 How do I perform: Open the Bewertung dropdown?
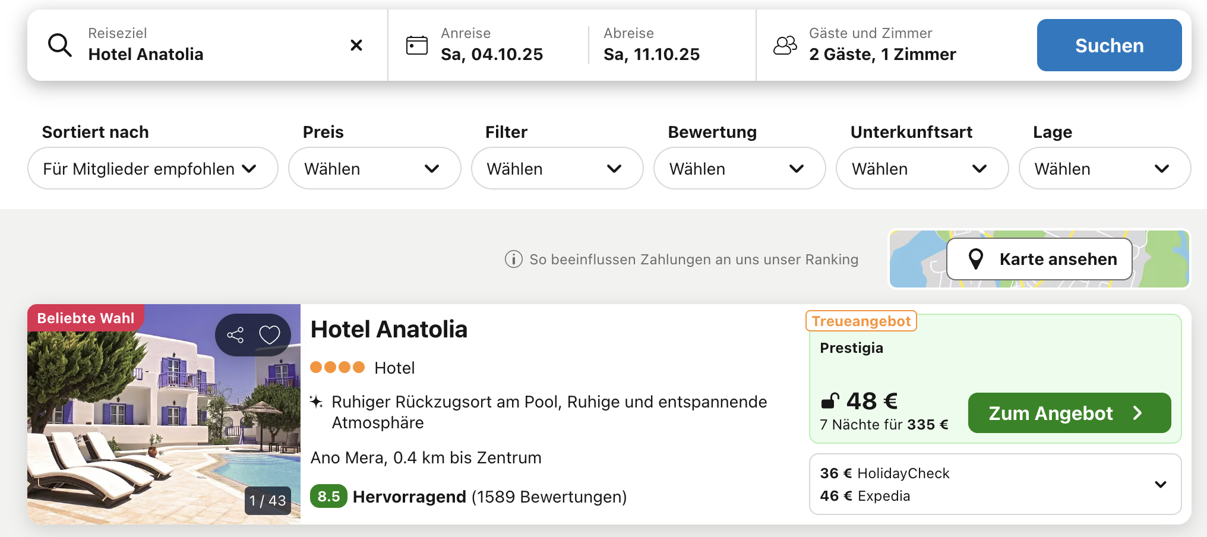coord(739,169)
